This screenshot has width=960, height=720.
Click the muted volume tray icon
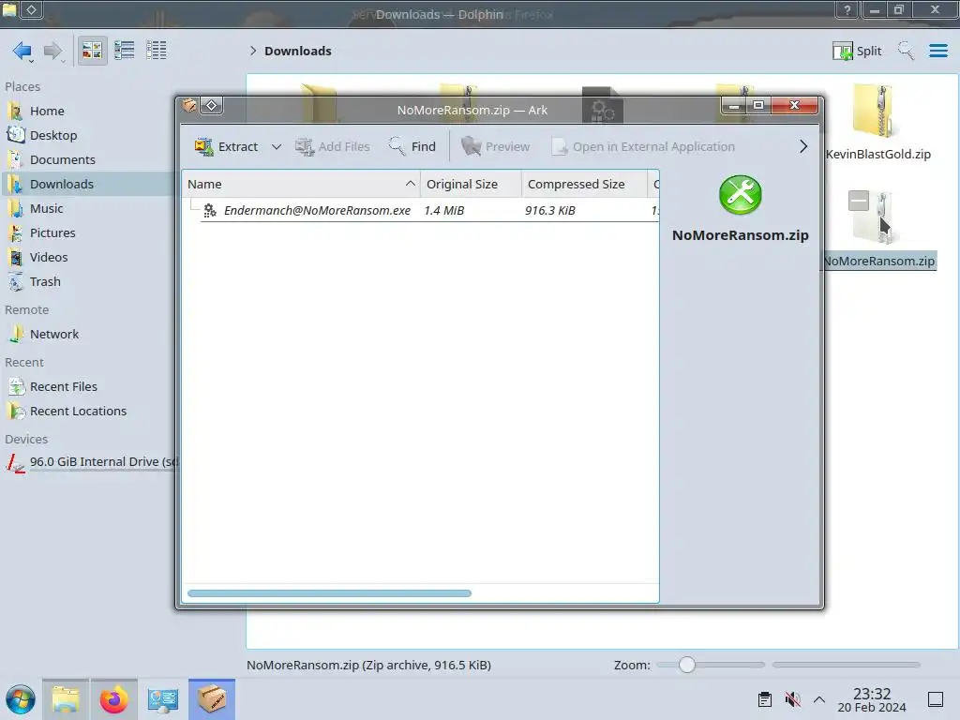coord(793,699)
